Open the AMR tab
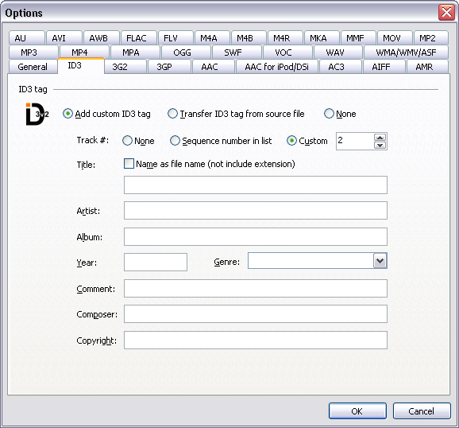Image resolution: width=459 pixels, height=428 pixels. [x=427, y=67]
